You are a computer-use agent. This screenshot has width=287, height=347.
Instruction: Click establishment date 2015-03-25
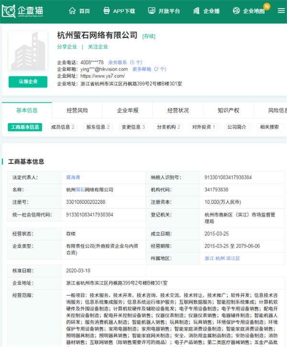pos(217,234)
